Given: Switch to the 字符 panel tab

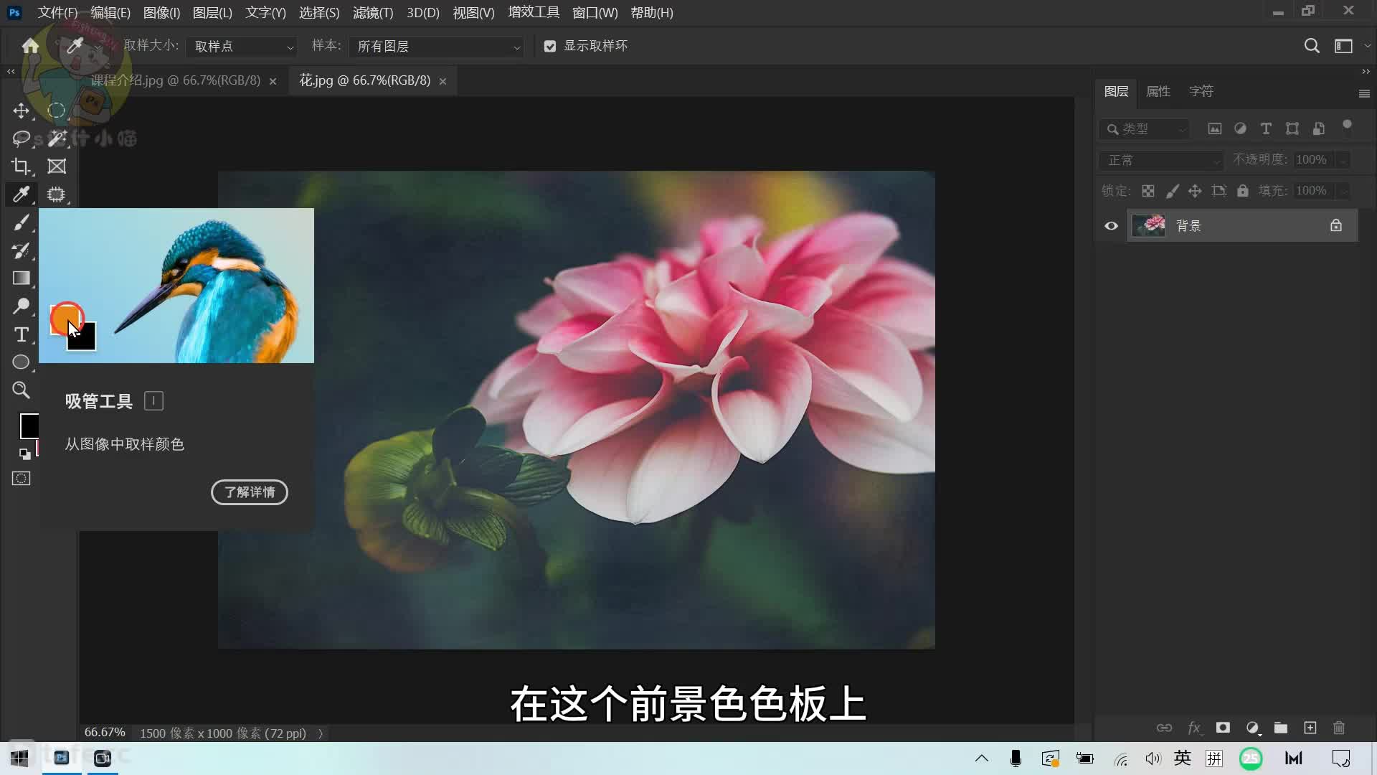Looking at the screenshot, I should (1201, 91).
